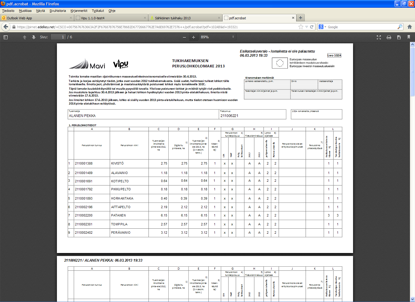
Task: Download the PDF file
Action: [x=399, y=37]
